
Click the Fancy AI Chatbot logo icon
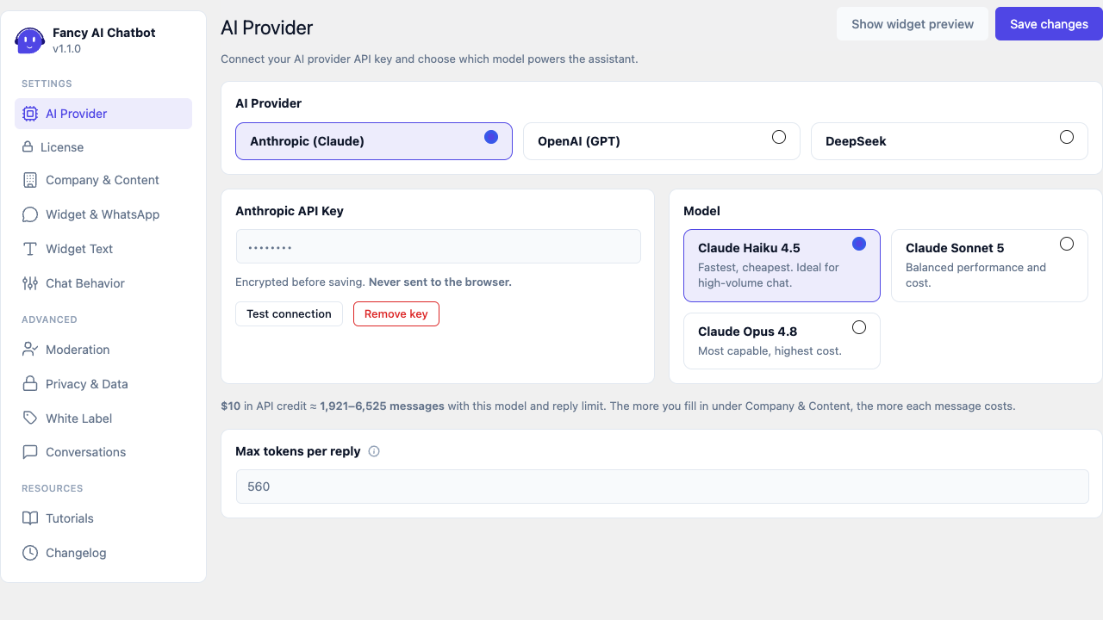(30, 40)
